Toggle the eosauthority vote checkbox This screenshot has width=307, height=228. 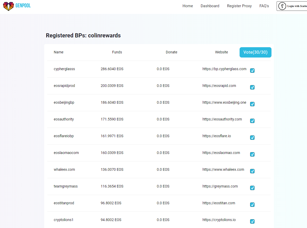[x=252, y=121]
